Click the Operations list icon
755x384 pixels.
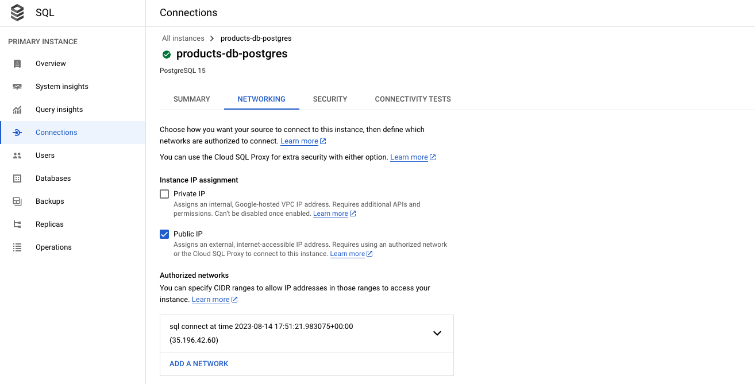point(17,247)
